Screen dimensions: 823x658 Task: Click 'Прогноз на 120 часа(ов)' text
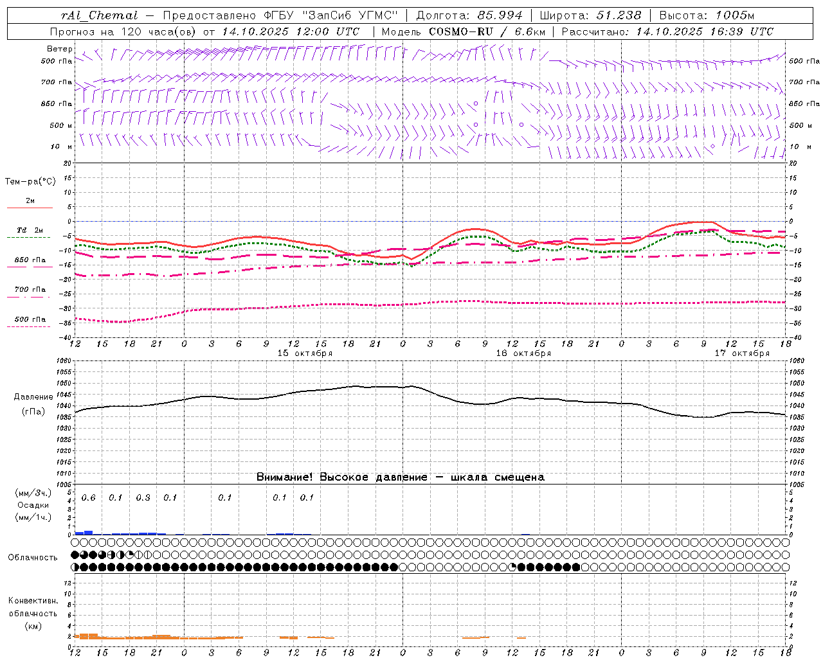tap(123, 31)
